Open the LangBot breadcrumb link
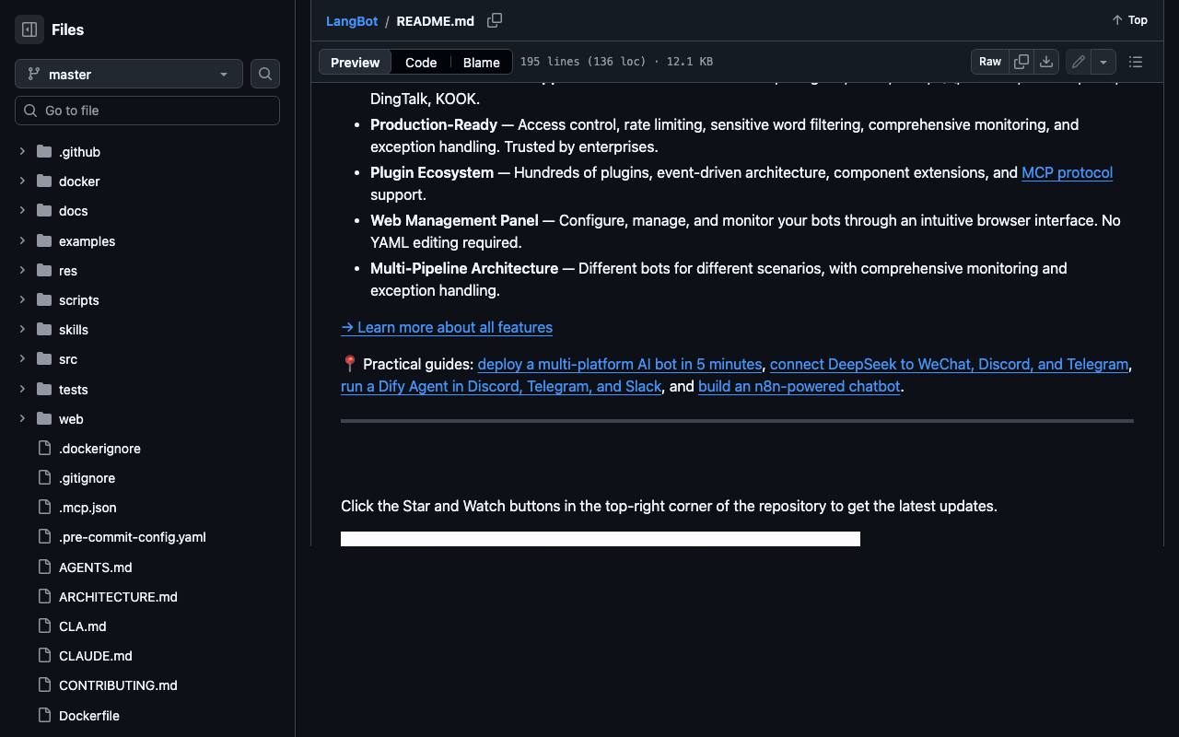 [x=352, y=20]
